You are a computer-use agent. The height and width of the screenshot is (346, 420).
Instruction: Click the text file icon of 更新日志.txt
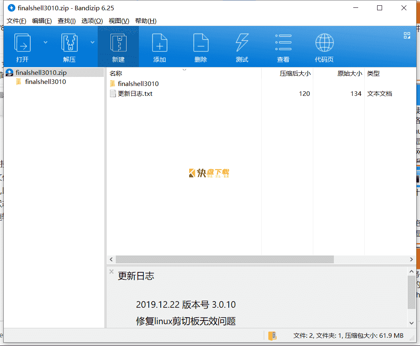(113, 93)
